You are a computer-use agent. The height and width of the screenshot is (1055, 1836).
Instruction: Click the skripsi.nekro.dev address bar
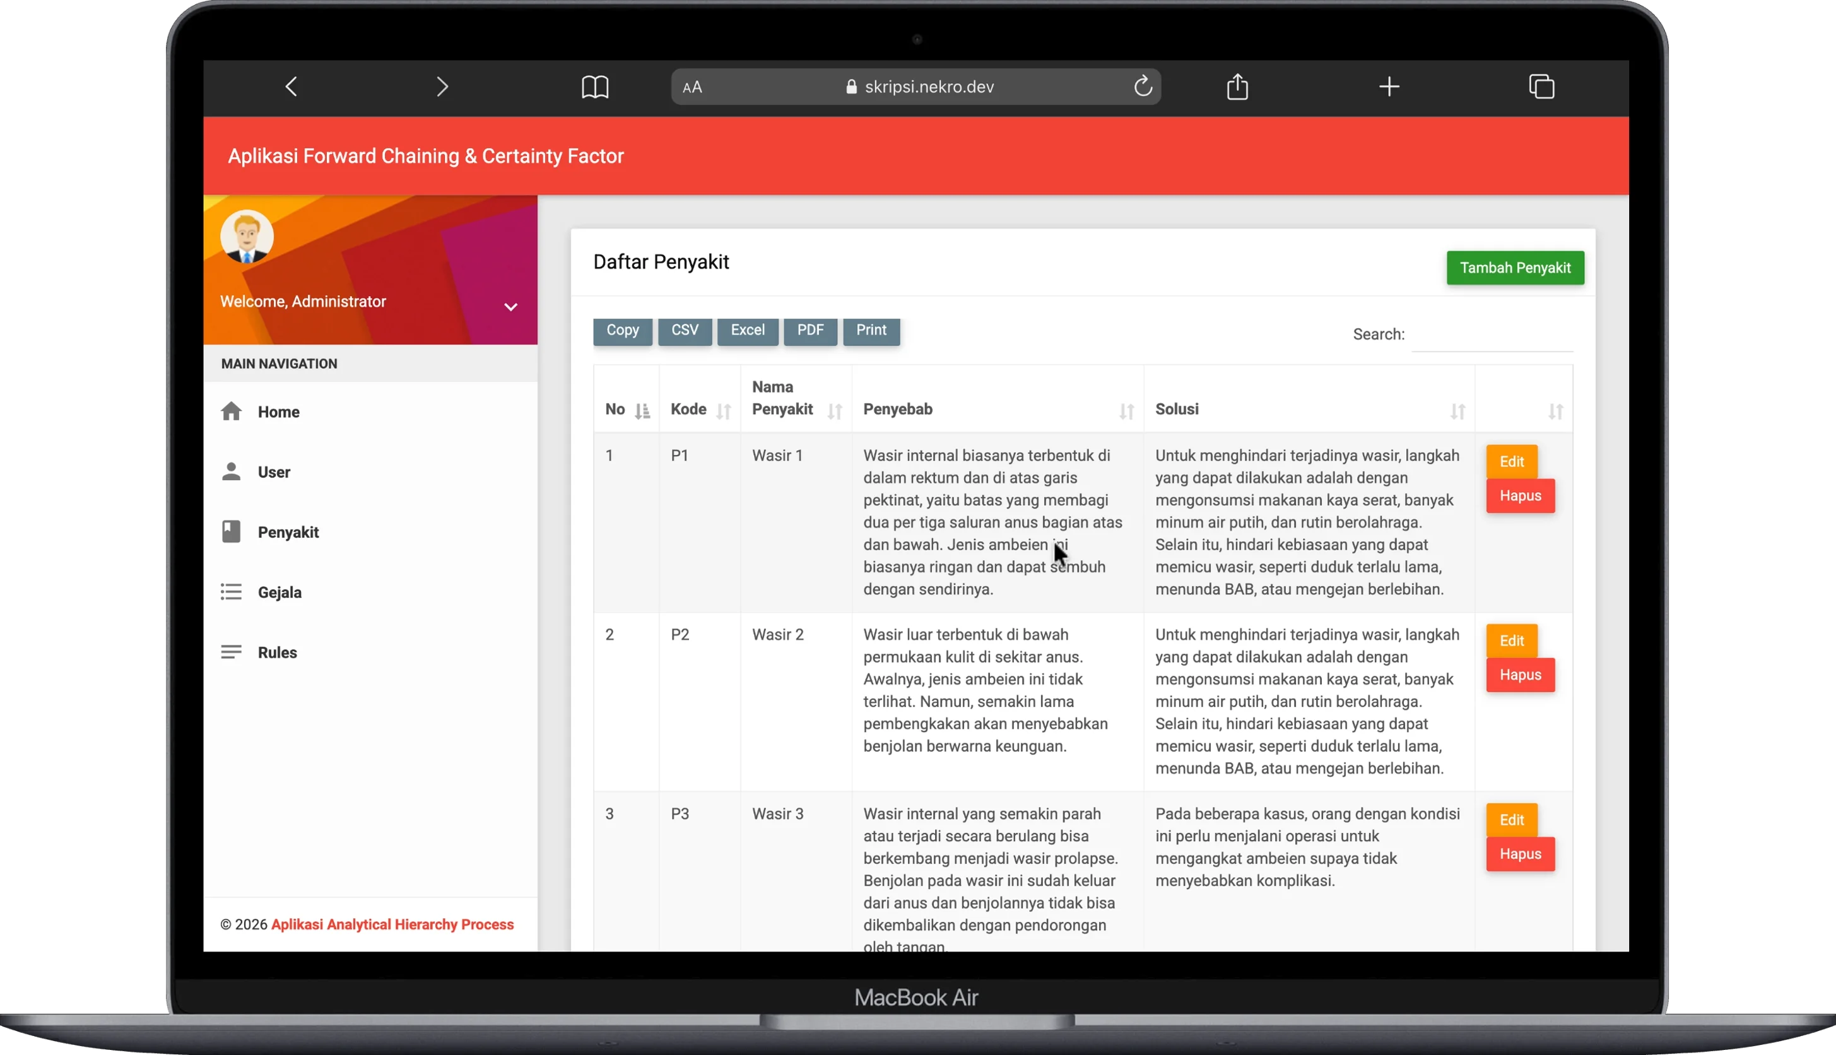pos(916,87)
